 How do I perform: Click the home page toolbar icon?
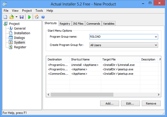click(37, 17)
